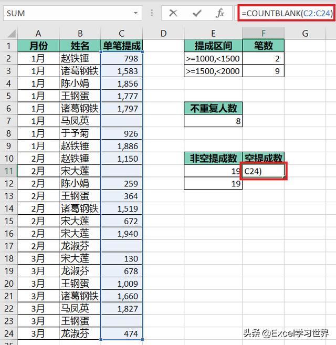Viewport: 336px width, 345px height.
Task: Select cell containing 1,150
Action: 122,159
